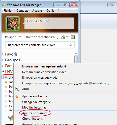This screenshot has width=117, height=125.
Task: Collapse the LNV contact group triangle
Action: 3,72
